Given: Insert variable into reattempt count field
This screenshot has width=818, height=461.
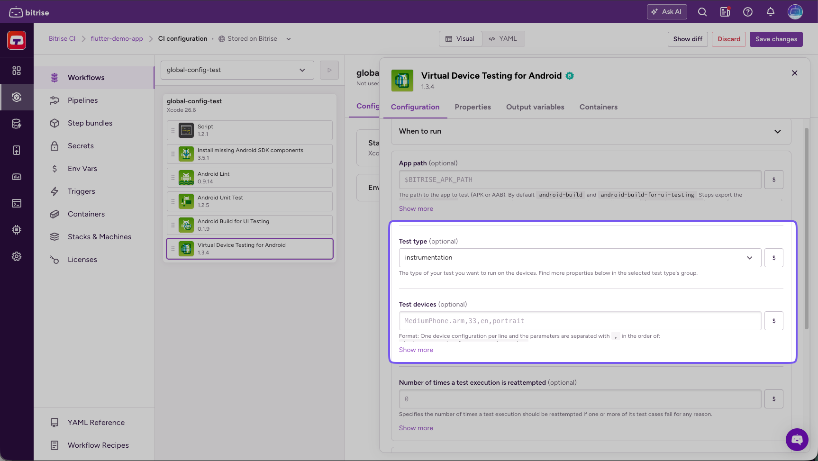Looking at the screenshot, I should pyautogui.click(x=774, y=399).
